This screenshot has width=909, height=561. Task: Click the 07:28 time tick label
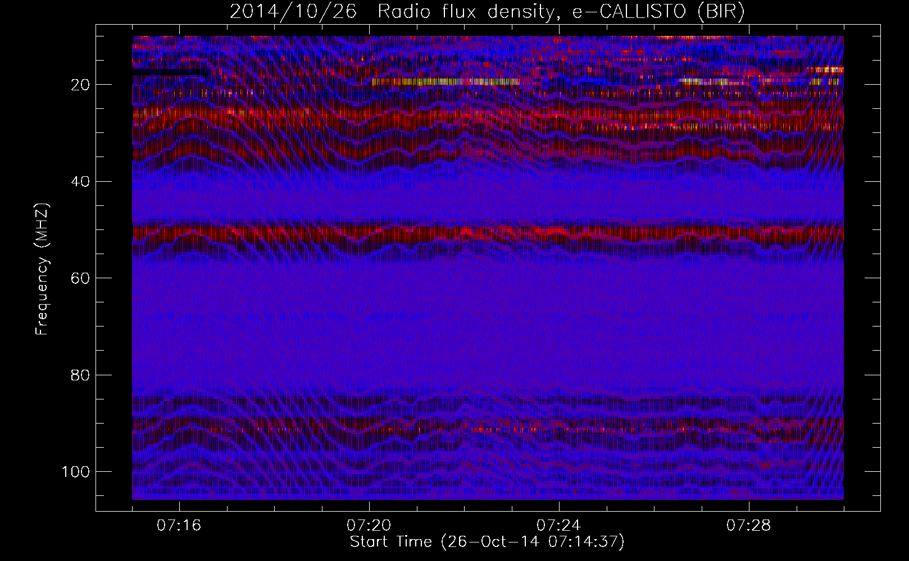[749, 526]
